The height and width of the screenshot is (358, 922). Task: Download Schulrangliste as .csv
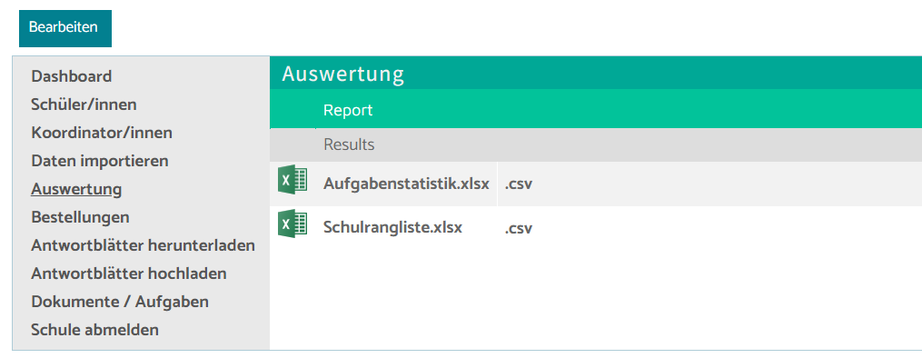tap(519, 228)
